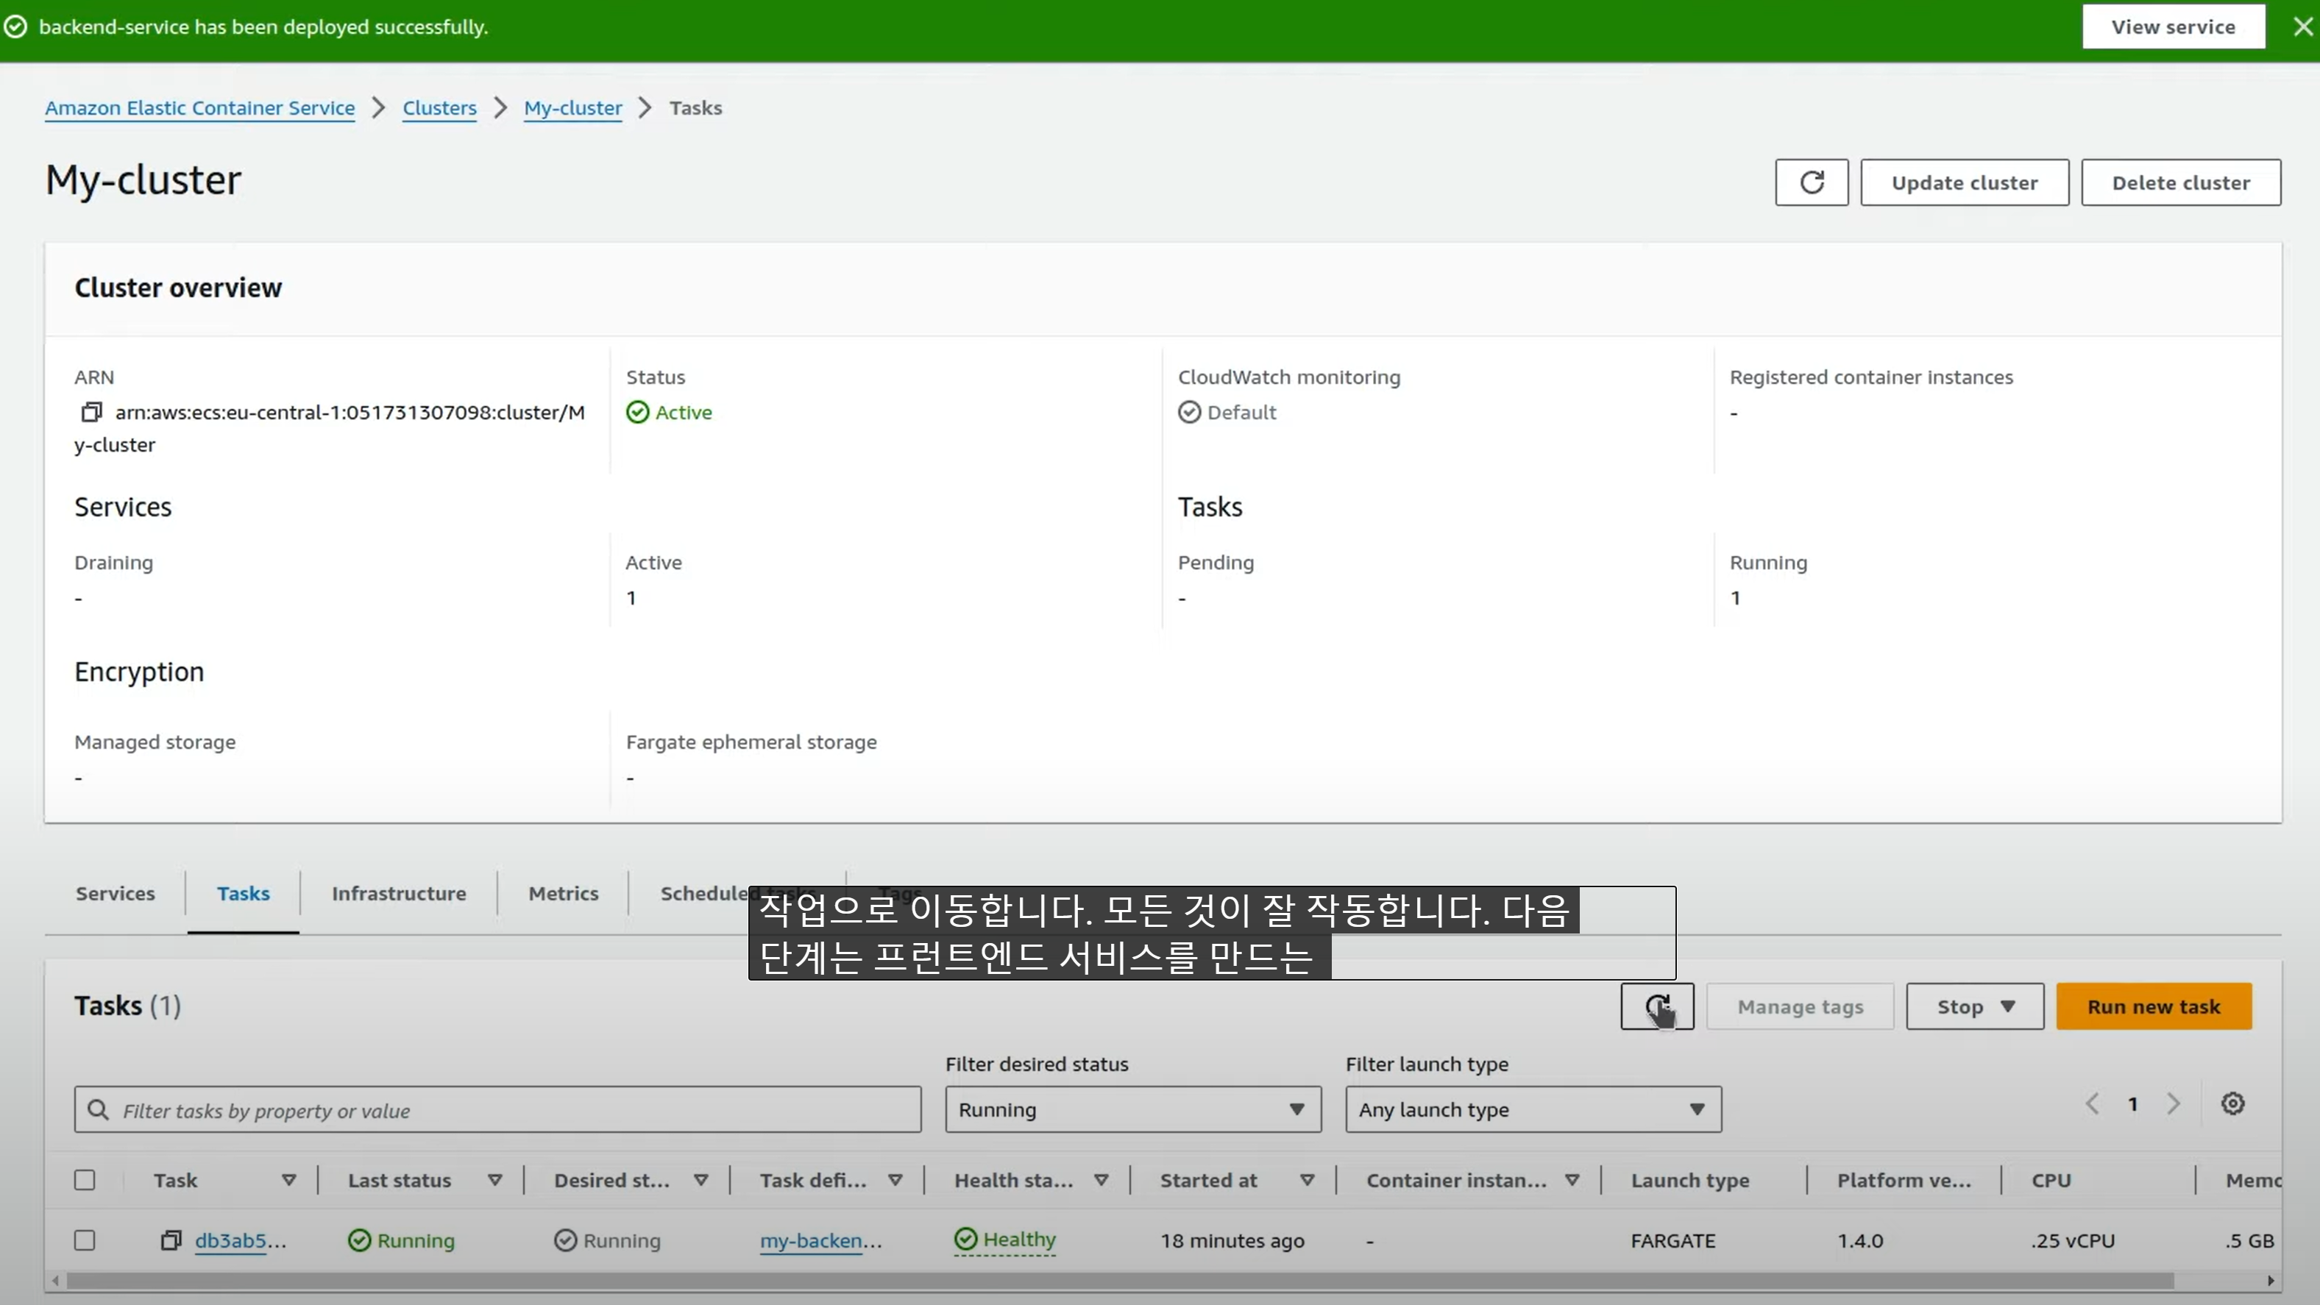
Task: Click horizontal scrollbar of tasks table
Action: (x=1119, y=1280)
